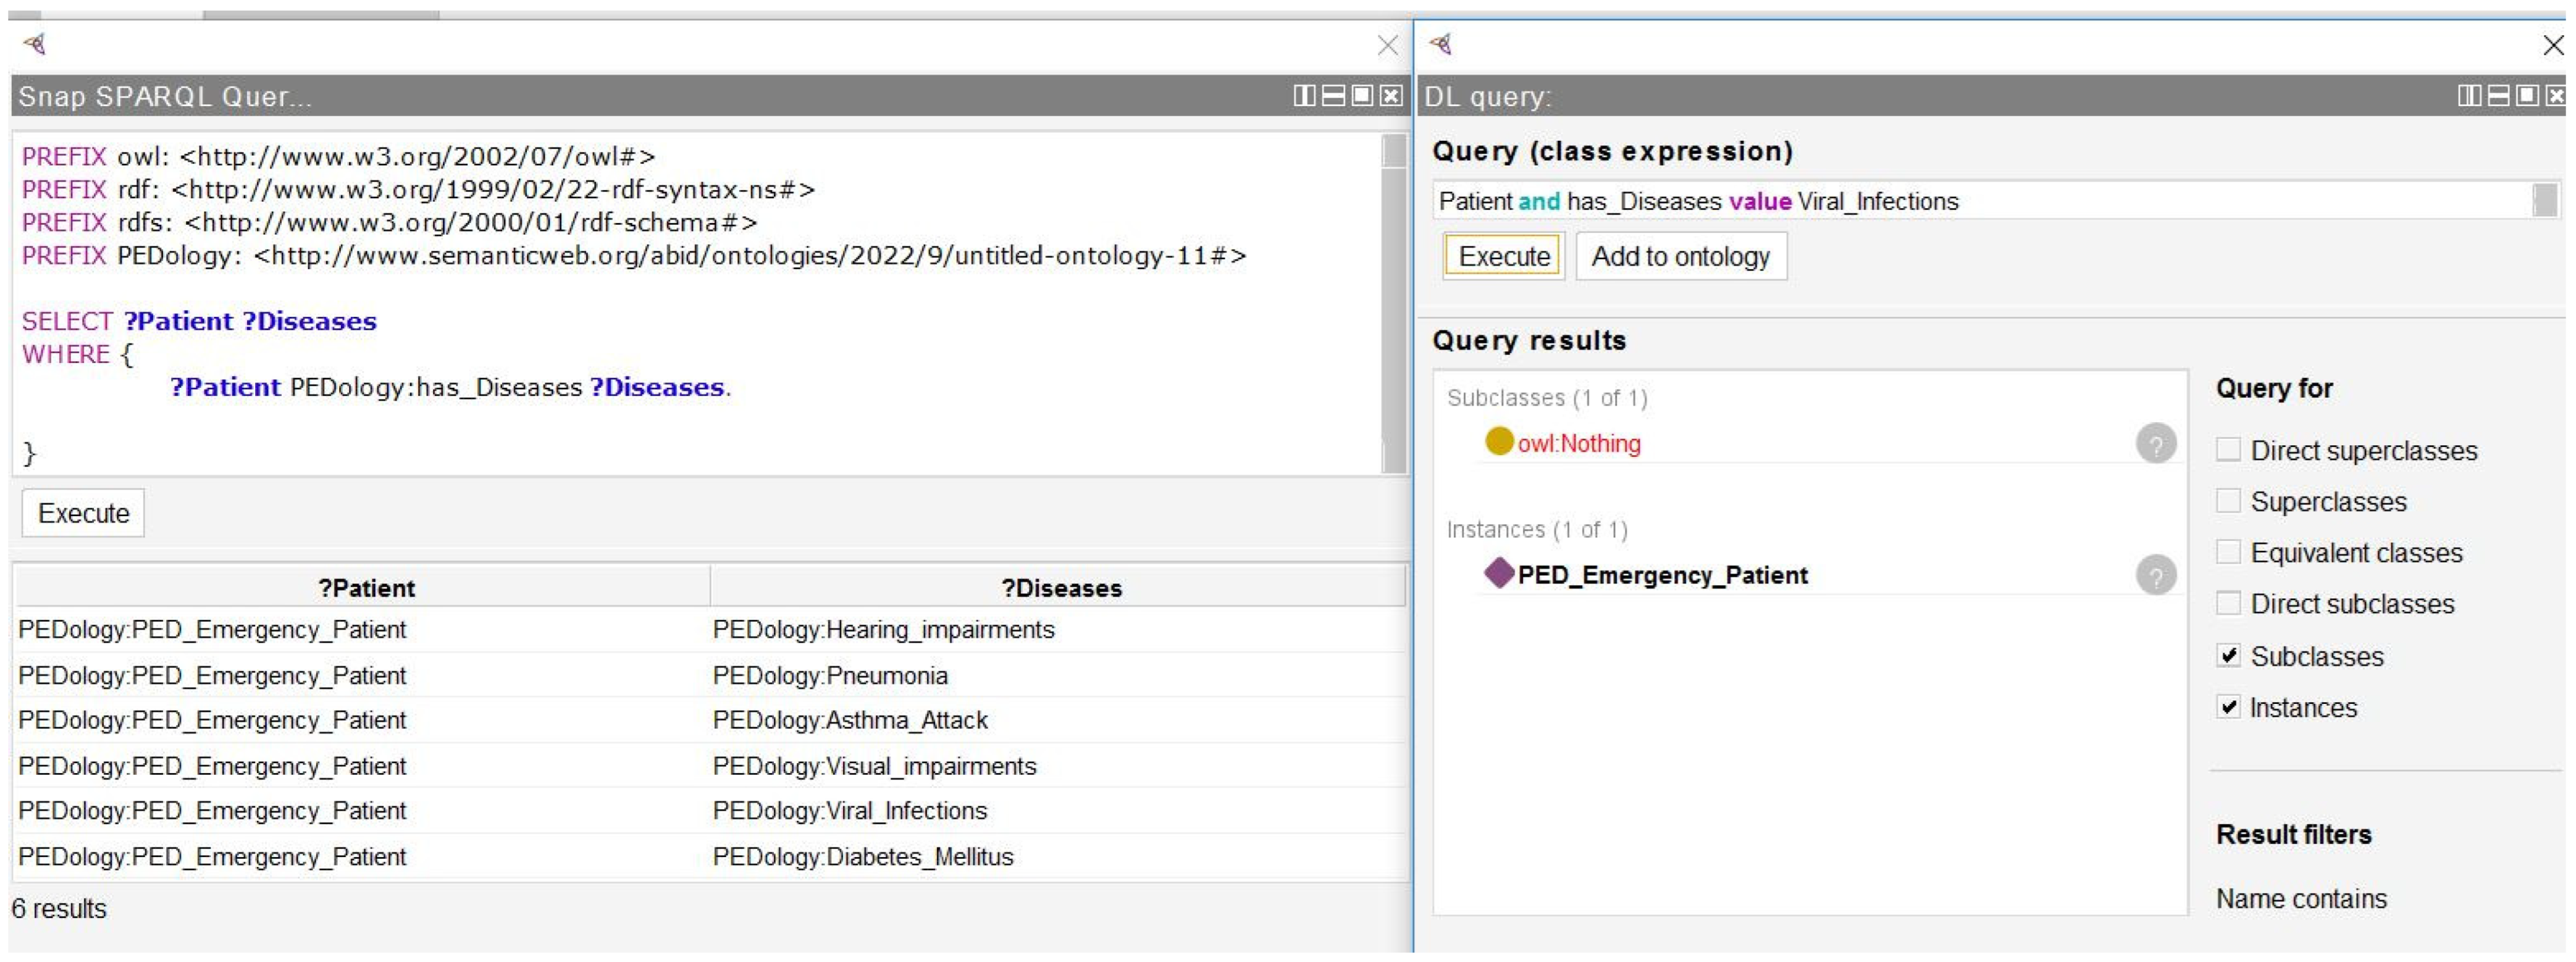Screen dimensions: 2576x962
Task: Run the DL query Execute button
Action: point(1503,256)
